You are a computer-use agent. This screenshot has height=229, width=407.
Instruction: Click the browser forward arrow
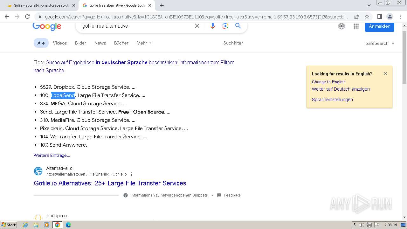point(17,17)
